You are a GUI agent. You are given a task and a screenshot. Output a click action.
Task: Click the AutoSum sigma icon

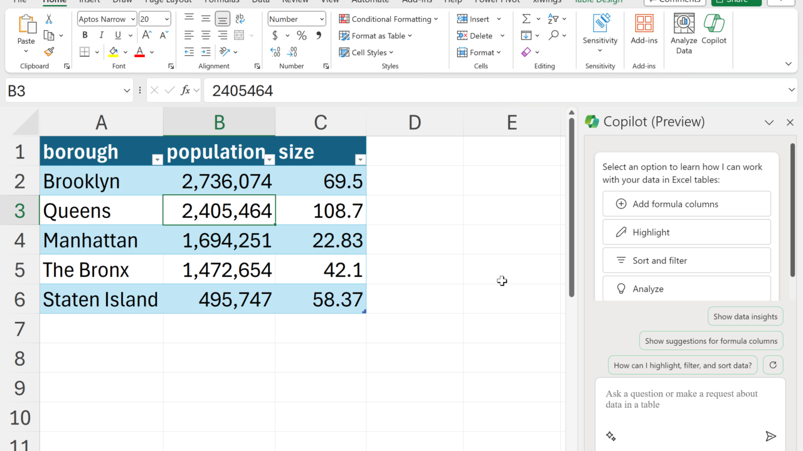pos(526,19)
